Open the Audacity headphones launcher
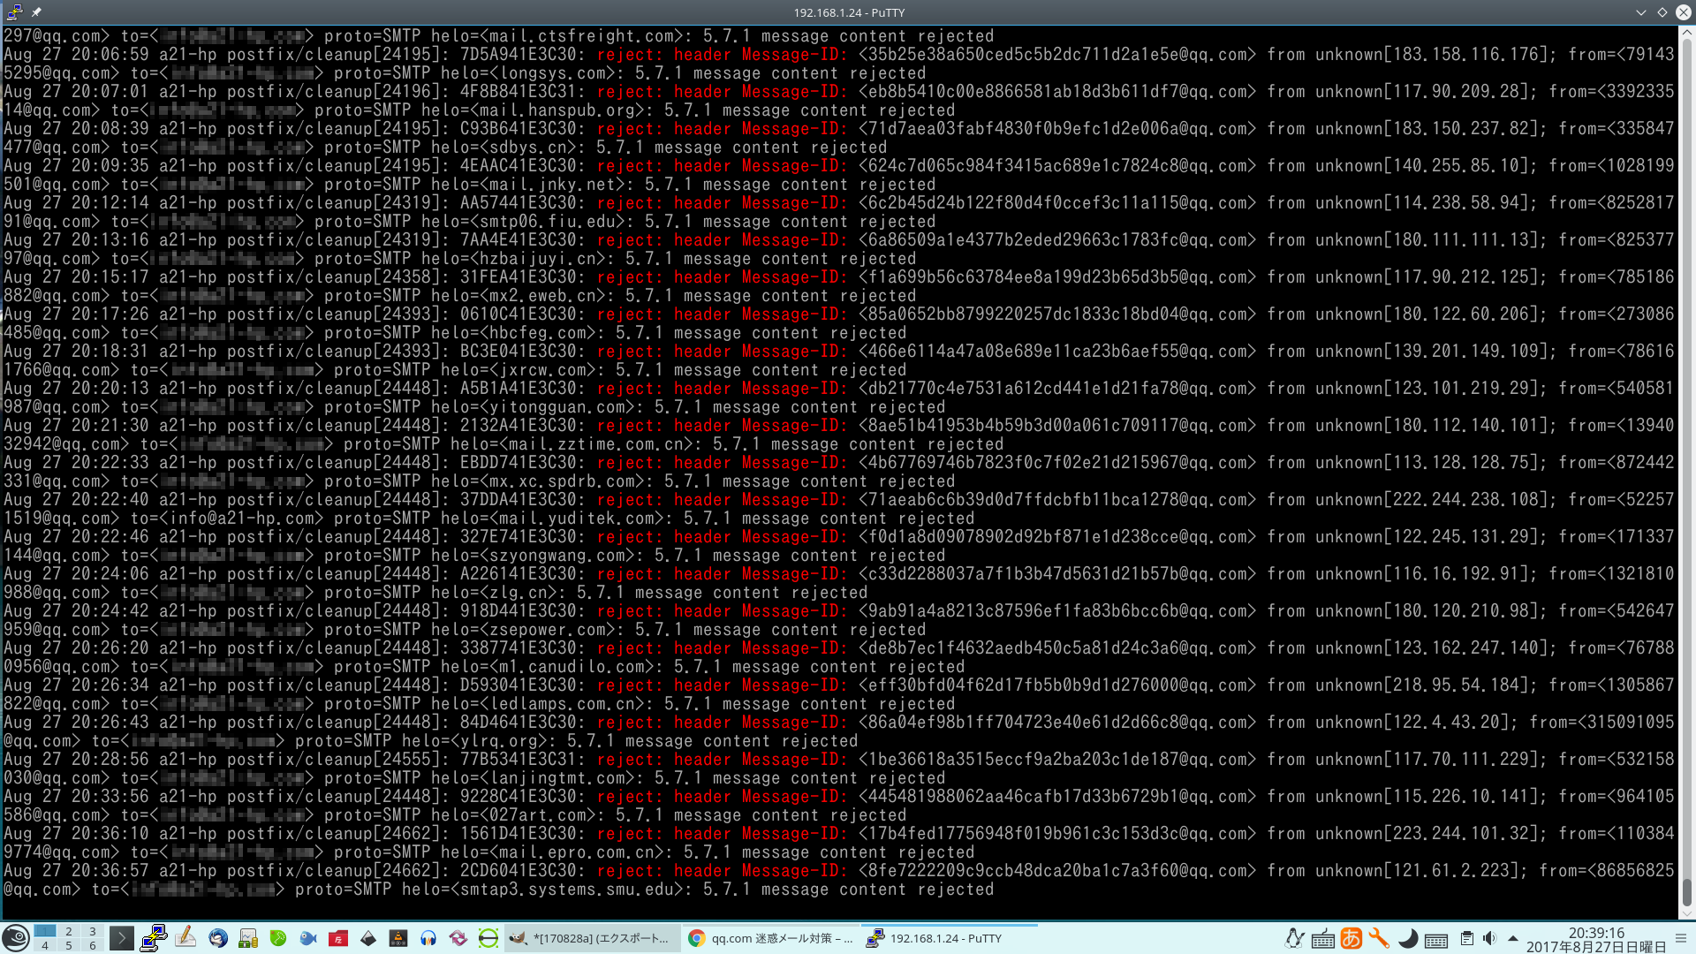This screenshot has height=954, width=1696. (x=428, y=938)
